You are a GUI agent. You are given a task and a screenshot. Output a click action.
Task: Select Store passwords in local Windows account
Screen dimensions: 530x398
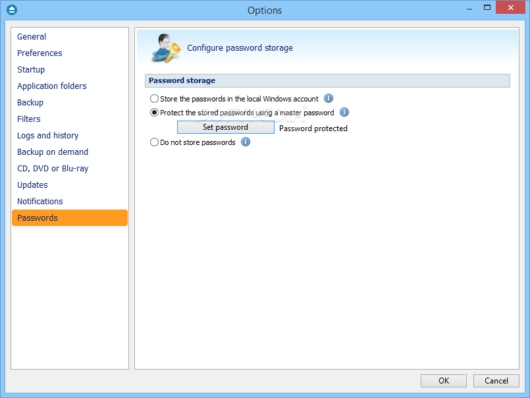(x=234, y=98)
